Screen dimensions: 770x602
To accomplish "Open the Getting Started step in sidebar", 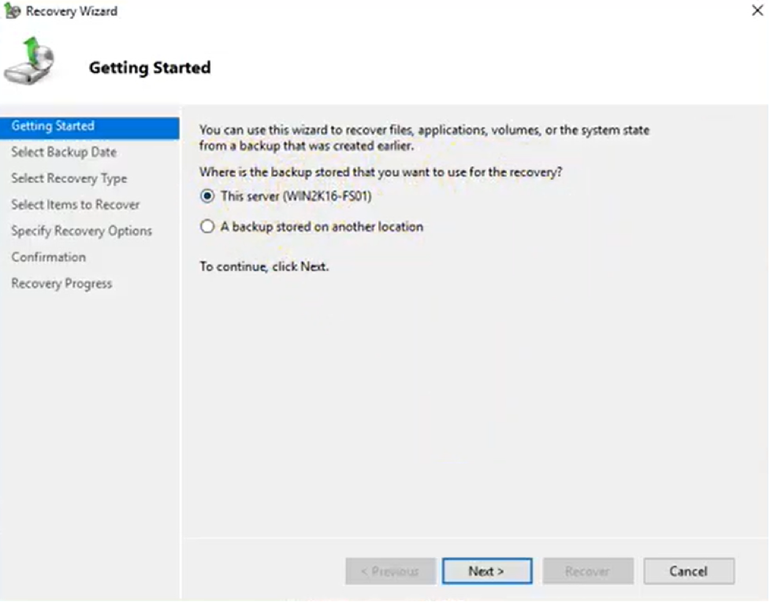I will [53, 126].
